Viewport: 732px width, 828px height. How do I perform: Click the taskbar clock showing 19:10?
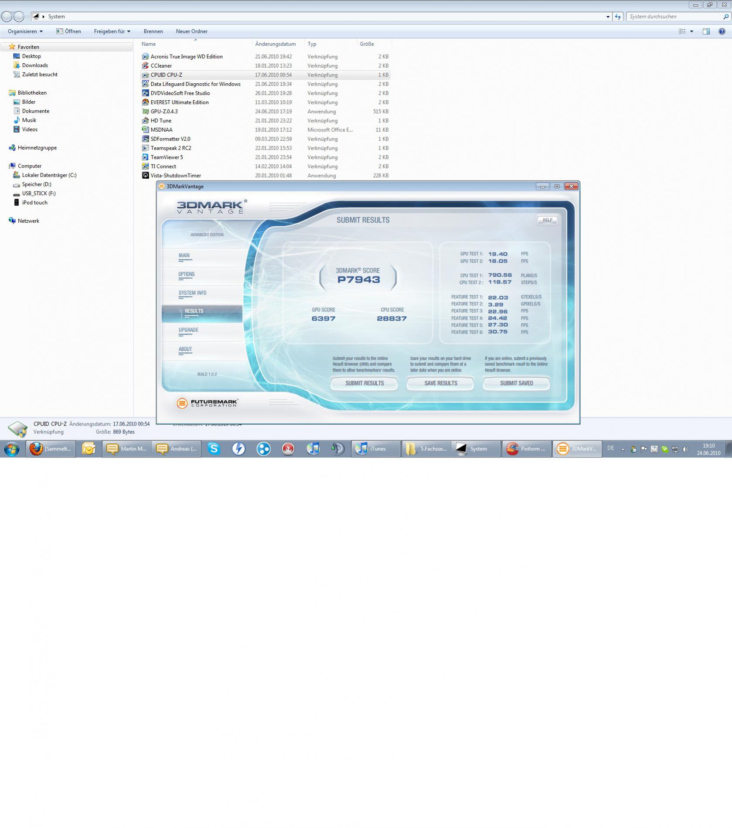click(708, 449)
